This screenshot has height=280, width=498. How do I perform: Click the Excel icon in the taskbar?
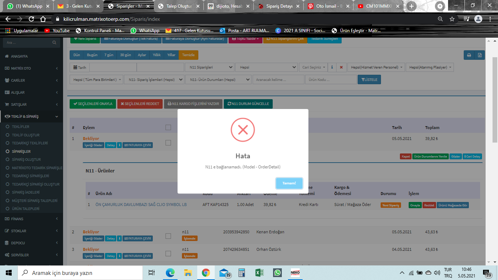pos(259,273)
